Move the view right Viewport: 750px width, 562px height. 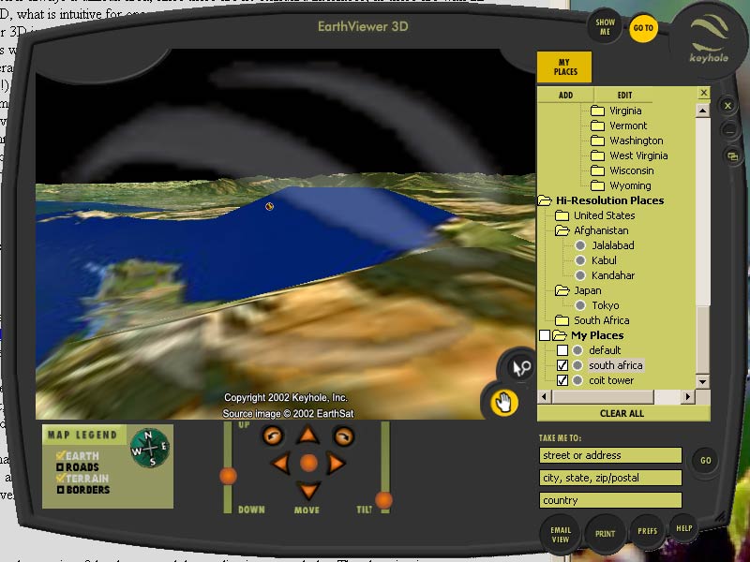[336, 463]
